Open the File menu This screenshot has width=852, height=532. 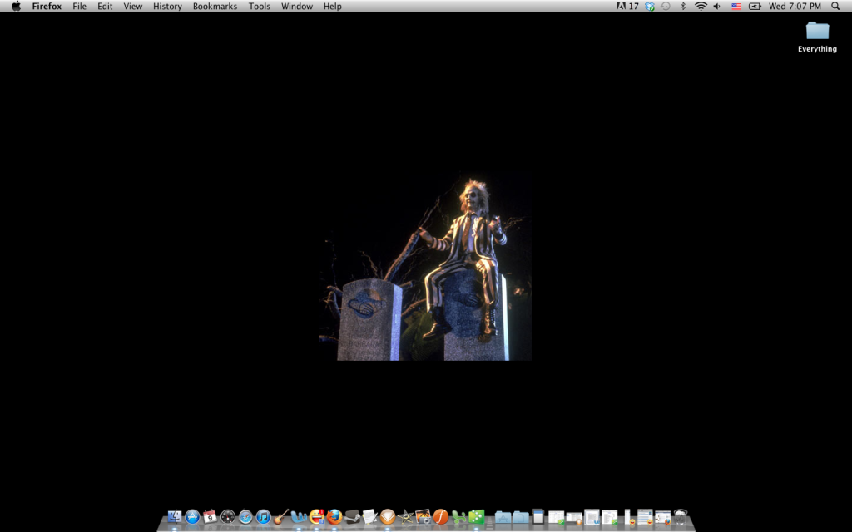click(x=79, y=6)
